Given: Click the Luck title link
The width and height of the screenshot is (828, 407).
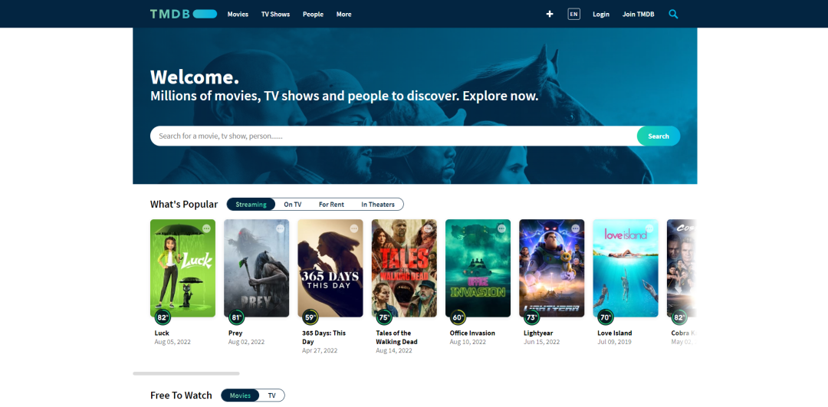Looking at the screenshot, I should pos(162,333).
